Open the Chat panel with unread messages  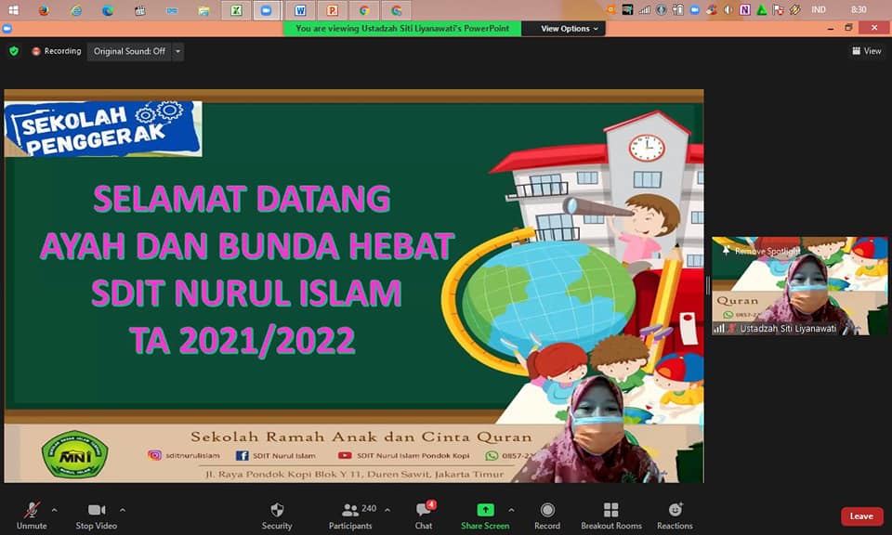[424, 515]
